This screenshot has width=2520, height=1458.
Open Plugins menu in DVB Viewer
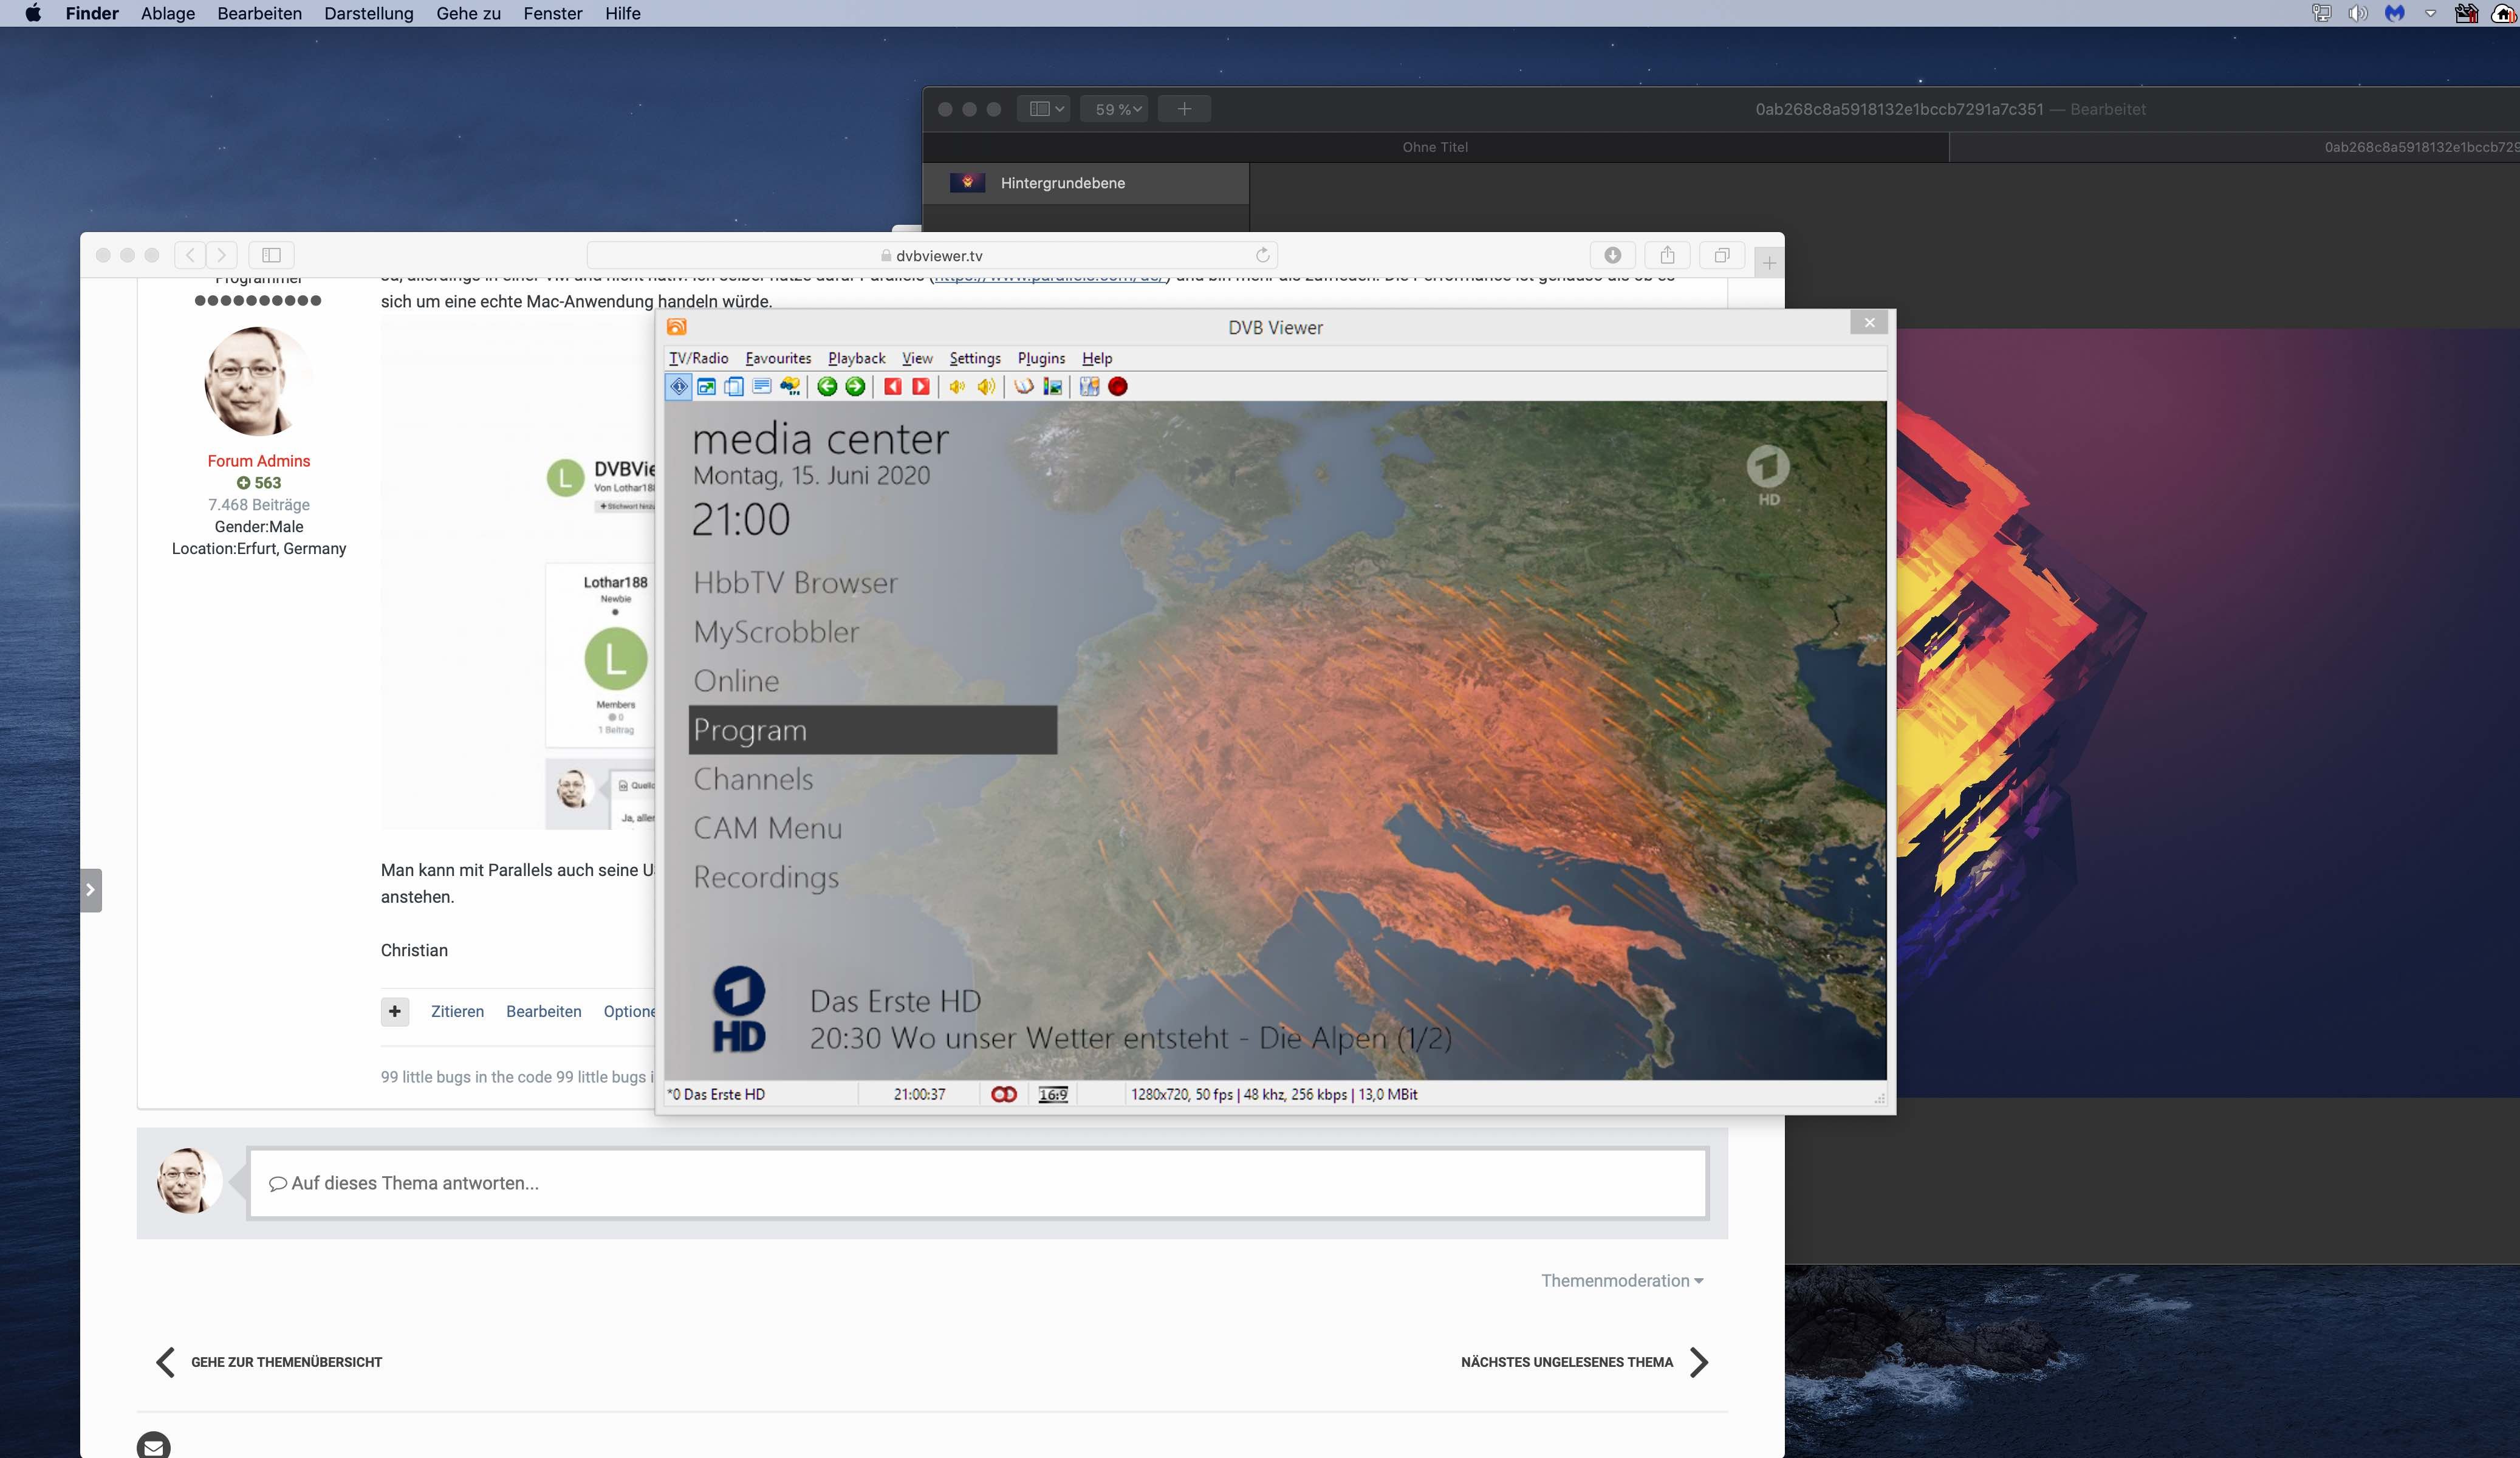[1041, 358]
